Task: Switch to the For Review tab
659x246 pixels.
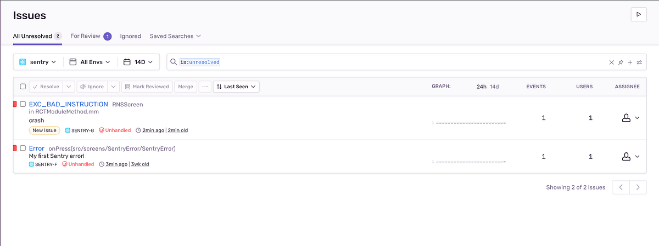Action: coord(91,36)
